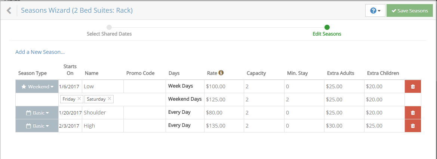Open the Weekend season type dropdown
The image size is (437, 159).
pos(37,86)
